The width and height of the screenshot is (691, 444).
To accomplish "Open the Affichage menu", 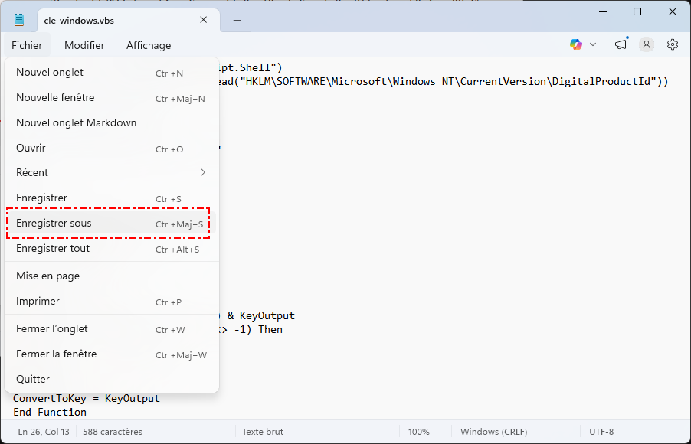I will 149,45.
